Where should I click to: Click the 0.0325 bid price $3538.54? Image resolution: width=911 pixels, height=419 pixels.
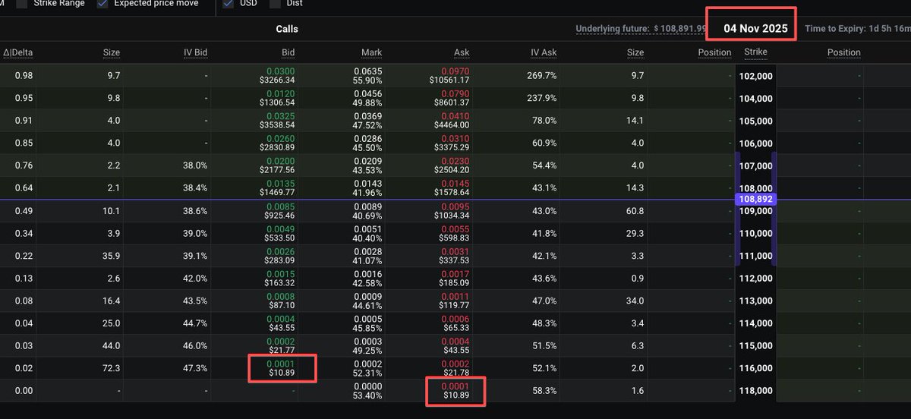coord(276,120)
